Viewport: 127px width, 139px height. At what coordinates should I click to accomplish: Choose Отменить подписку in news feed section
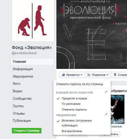tap(74, 110)
